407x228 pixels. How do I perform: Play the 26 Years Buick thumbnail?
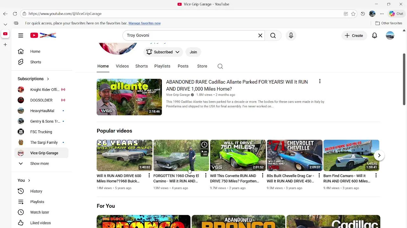(x=124, y=155)
